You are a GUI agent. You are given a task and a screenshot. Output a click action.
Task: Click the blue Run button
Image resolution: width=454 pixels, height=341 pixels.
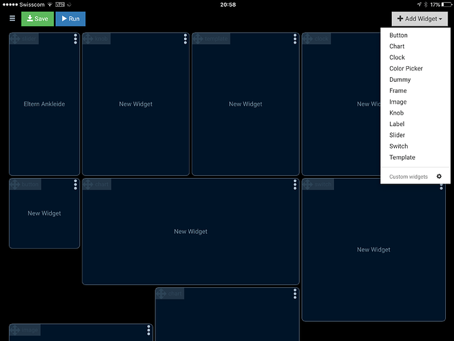click(70, 19)
